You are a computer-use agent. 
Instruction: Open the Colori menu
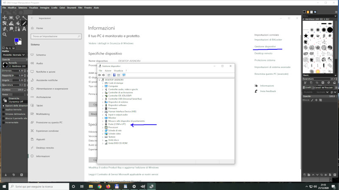click(62, 8)
